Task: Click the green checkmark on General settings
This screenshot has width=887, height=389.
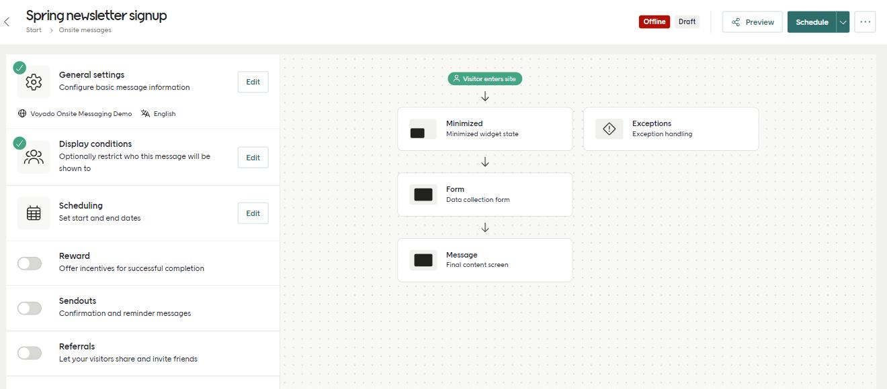Action: click(x=19, y=67)
